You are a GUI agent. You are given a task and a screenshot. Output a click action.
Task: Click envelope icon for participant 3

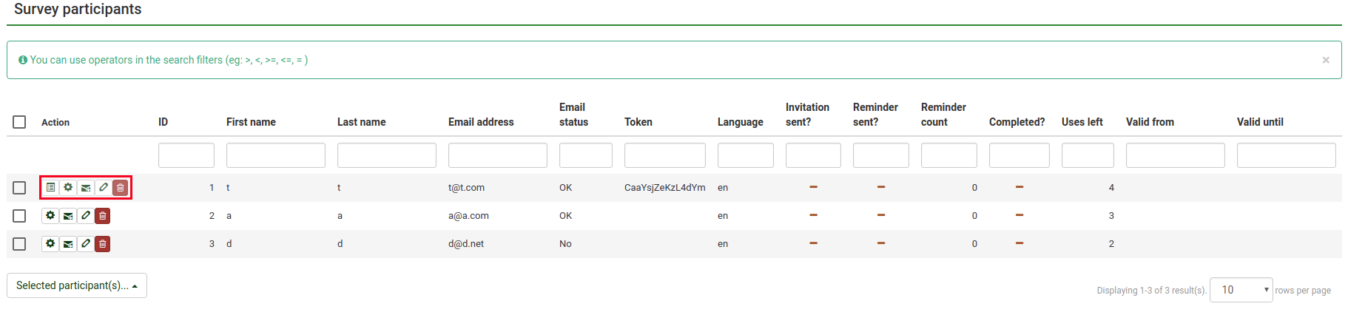pos(68,244)
